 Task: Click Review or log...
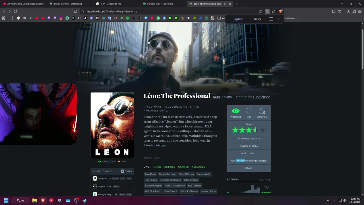(x=249, y=146)
